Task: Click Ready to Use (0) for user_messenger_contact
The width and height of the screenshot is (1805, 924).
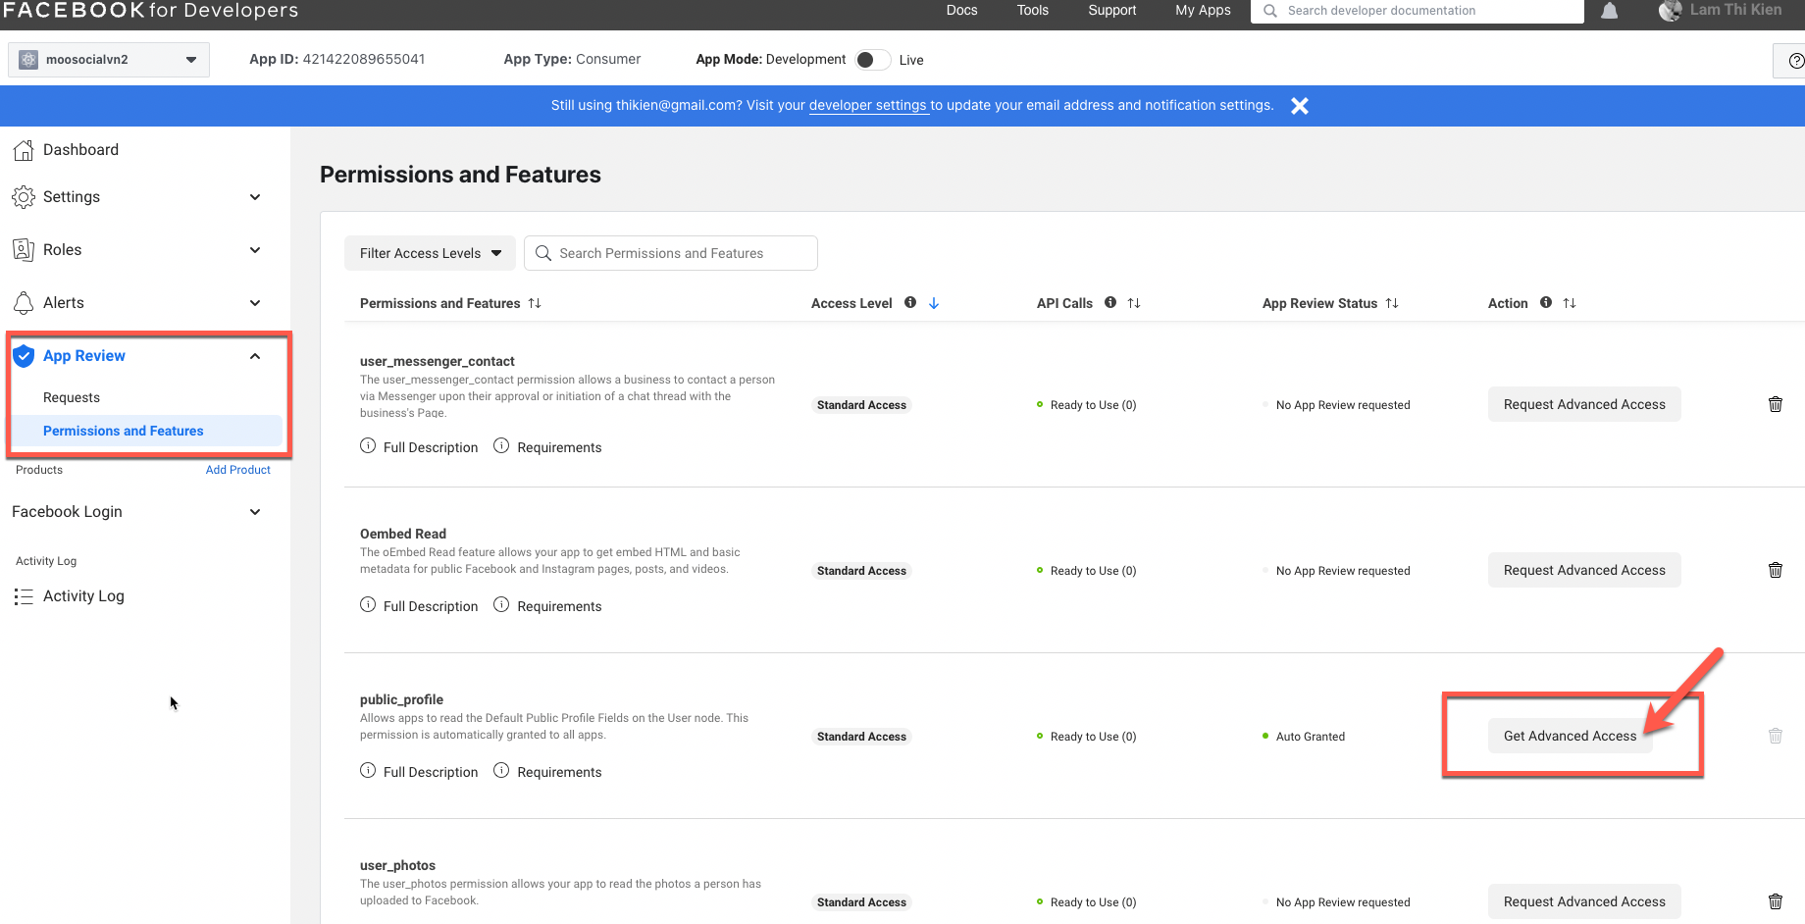Action: 1094,405
